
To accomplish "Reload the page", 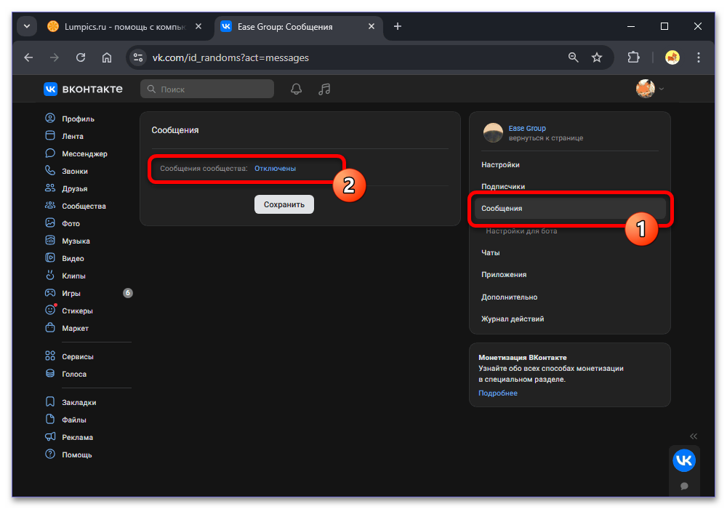I will click(81, 57).
